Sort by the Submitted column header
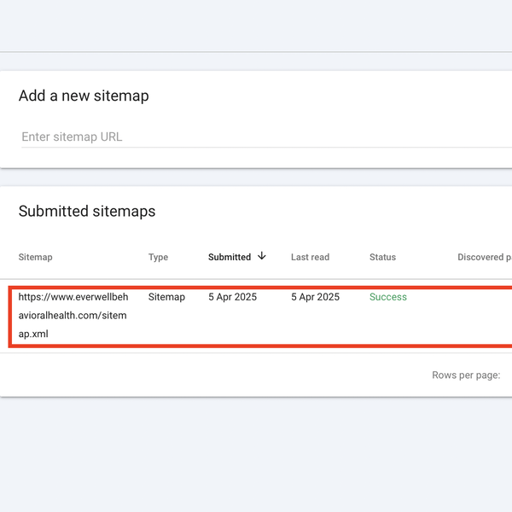Viewport: 512px width, 512px height. tap(230, 257)
